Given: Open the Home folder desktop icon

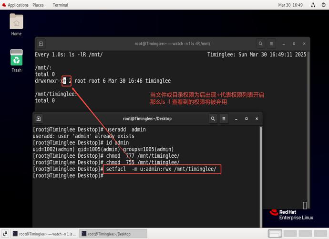Looking at the screenshot, I should tap(16, 24).
